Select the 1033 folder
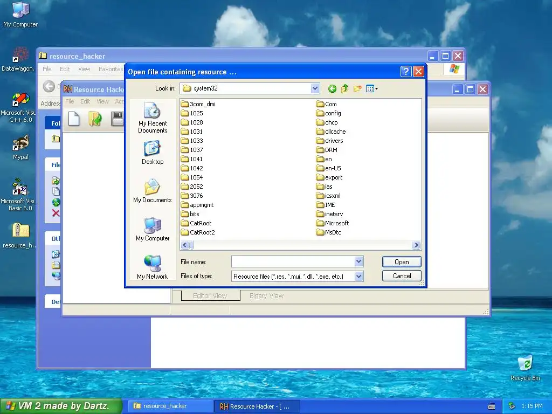This screenshot has height=414, width=552. (x=192, y=141)
